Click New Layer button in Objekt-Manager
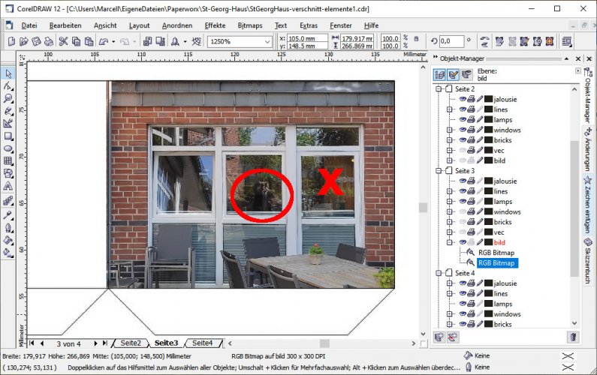597x375 pixels. [x=439, y=337]
